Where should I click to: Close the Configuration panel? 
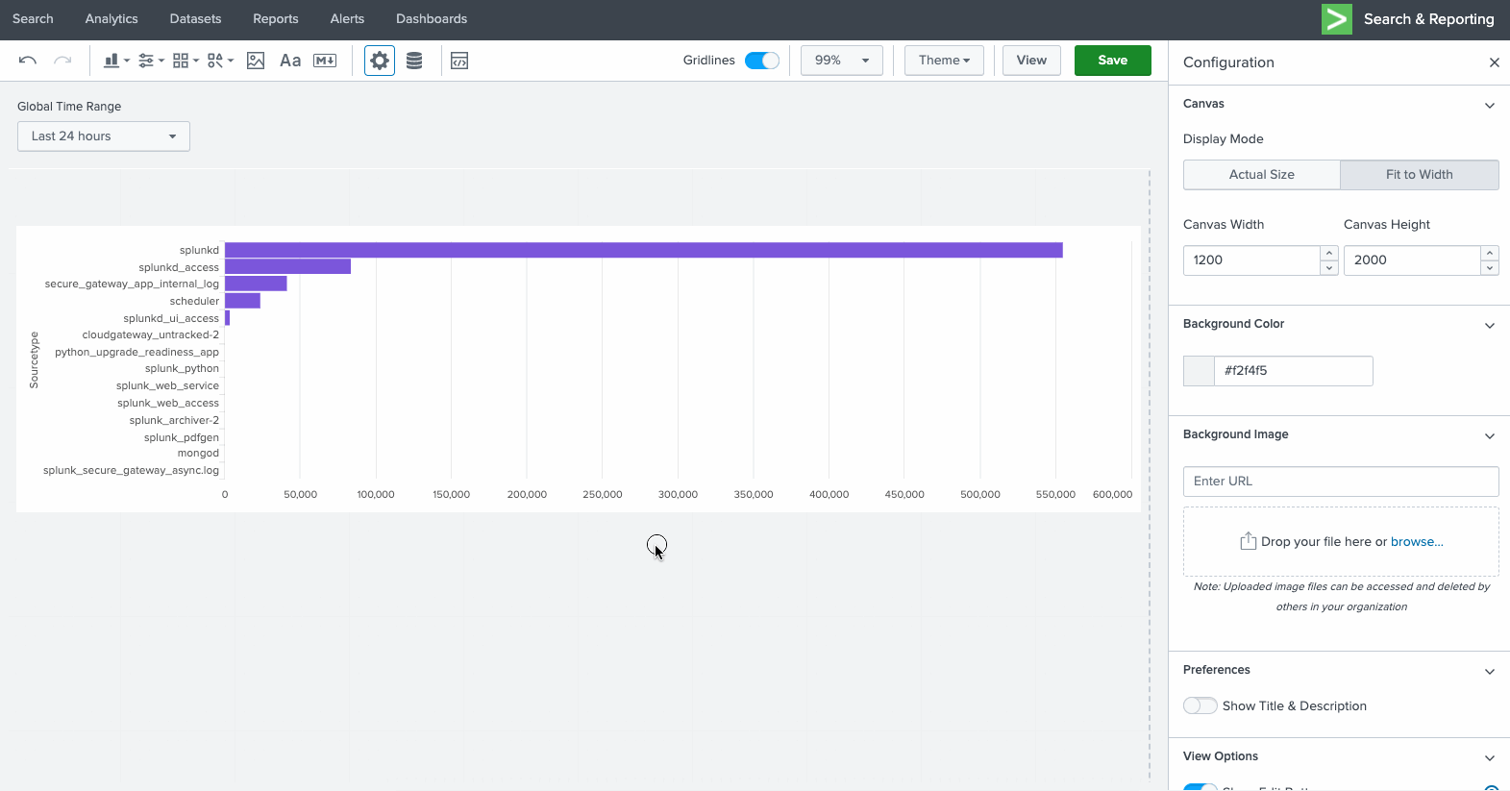point(1494,62)
